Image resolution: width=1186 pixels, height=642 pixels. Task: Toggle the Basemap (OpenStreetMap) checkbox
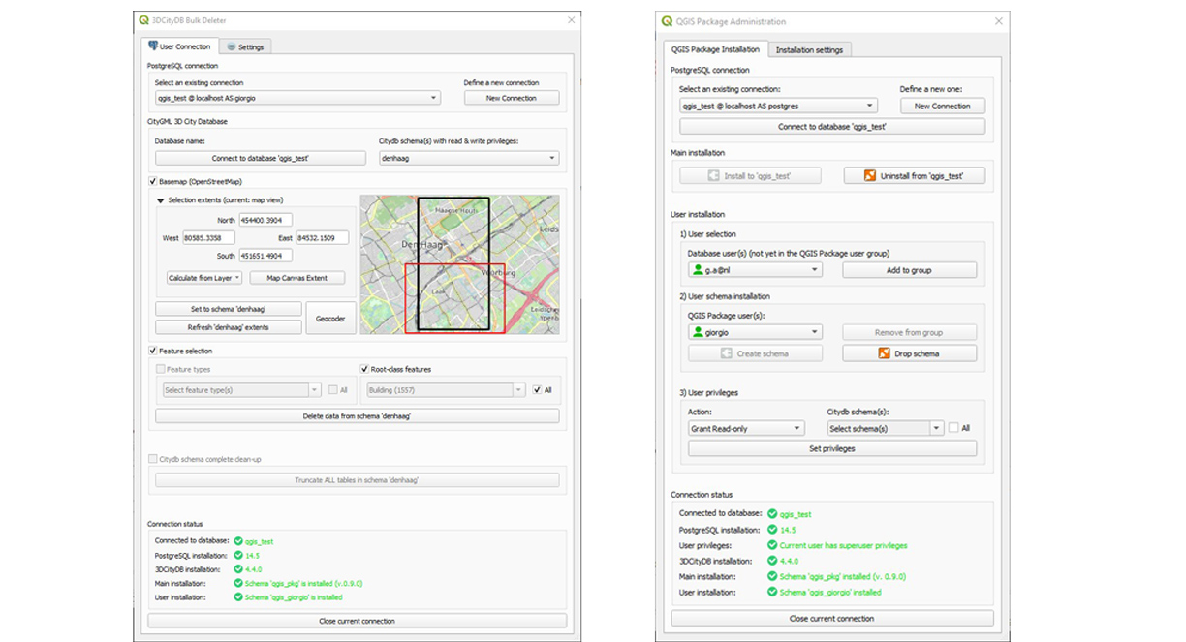click(x=152, y=181)
